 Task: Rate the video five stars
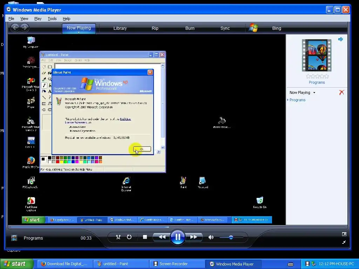[x=326, y=76]
